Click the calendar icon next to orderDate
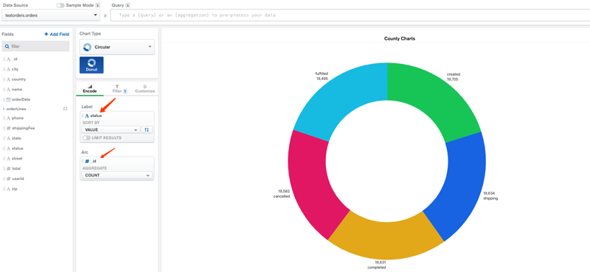 point(8,100)
